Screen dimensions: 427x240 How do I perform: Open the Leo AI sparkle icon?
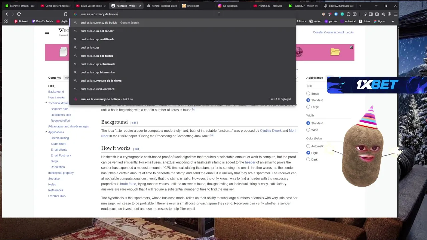(x=383, y=14)
